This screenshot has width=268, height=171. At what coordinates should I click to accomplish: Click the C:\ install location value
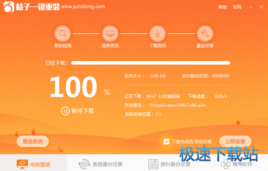pos(159,114)
